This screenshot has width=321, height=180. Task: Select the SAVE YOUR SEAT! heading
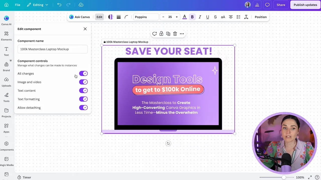[169, 51]
